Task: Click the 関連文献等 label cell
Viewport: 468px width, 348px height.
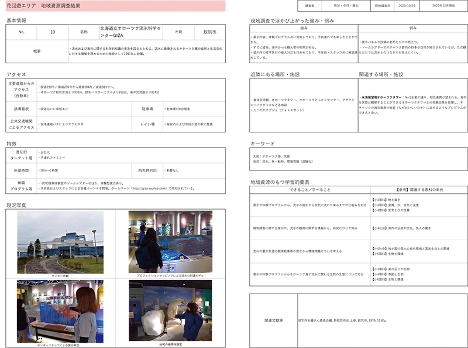Action: click(x=273, y=321)
